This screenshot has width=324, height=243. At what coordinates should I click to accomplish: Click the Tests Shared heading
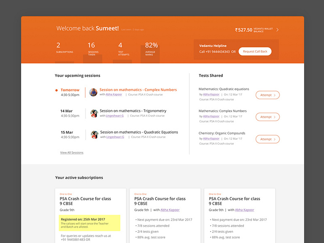coord(211,76)
